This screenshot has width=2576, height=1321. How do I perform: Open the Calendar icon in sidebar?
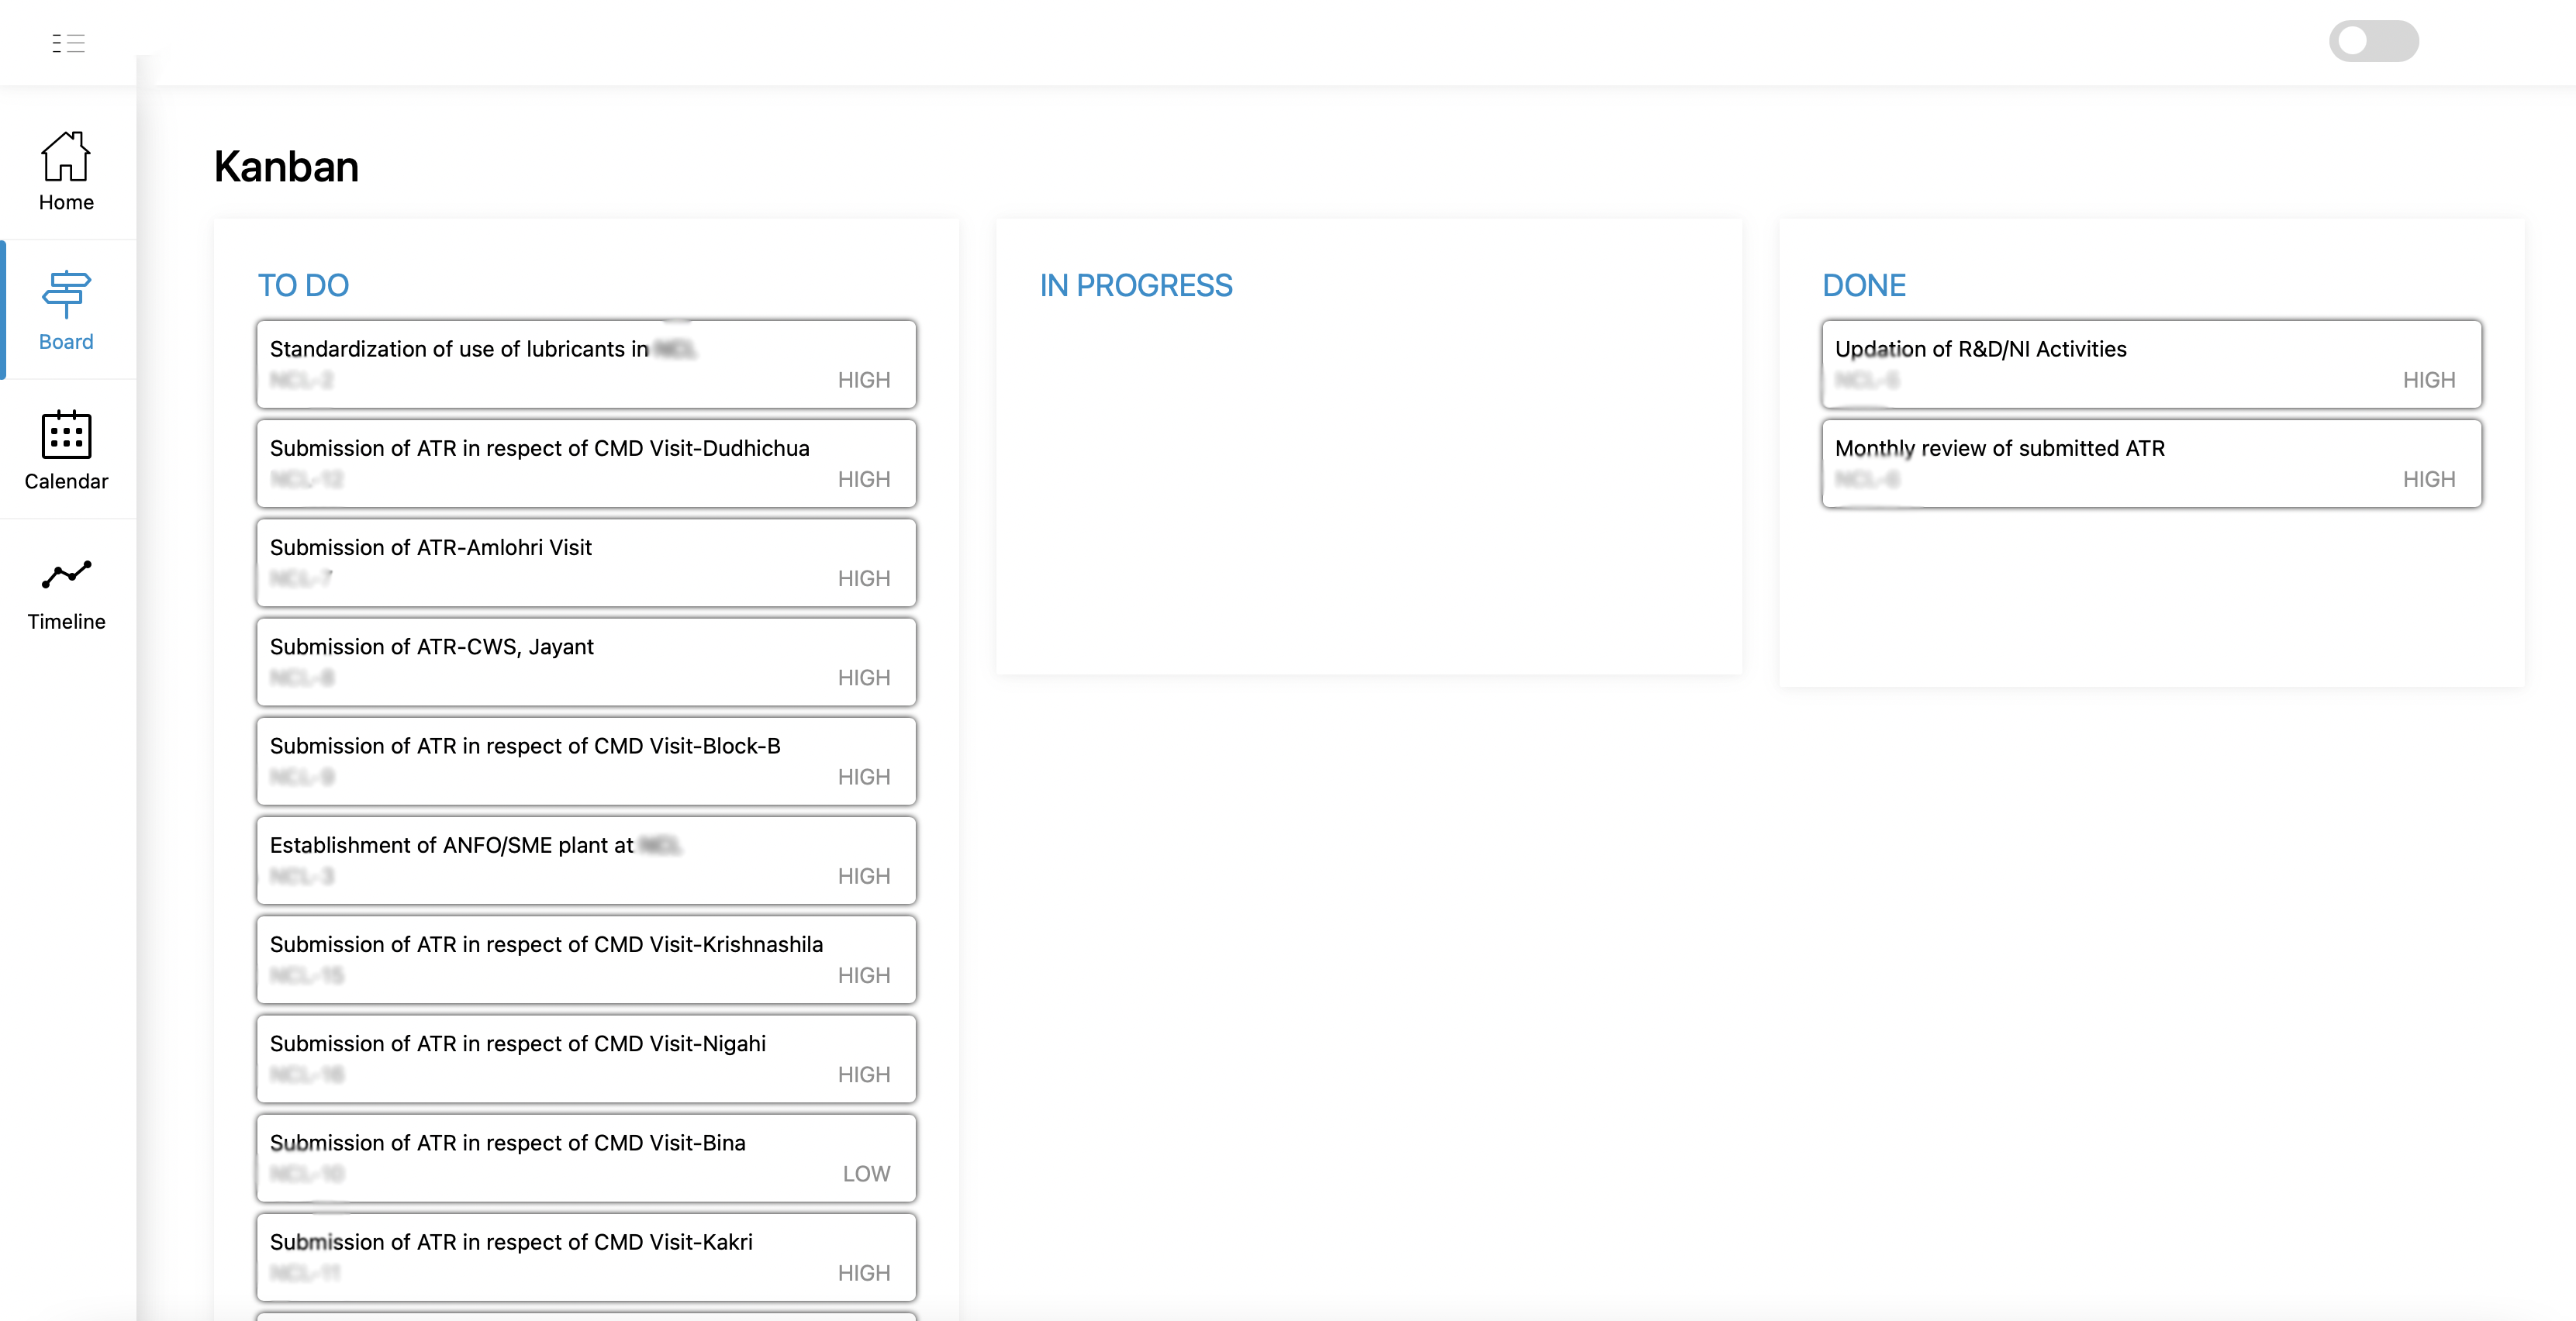coord(66,434)
